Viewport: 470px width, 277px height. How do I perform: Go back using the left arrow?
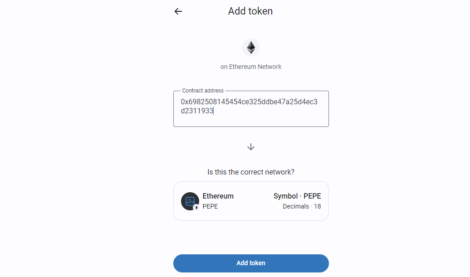178,11
